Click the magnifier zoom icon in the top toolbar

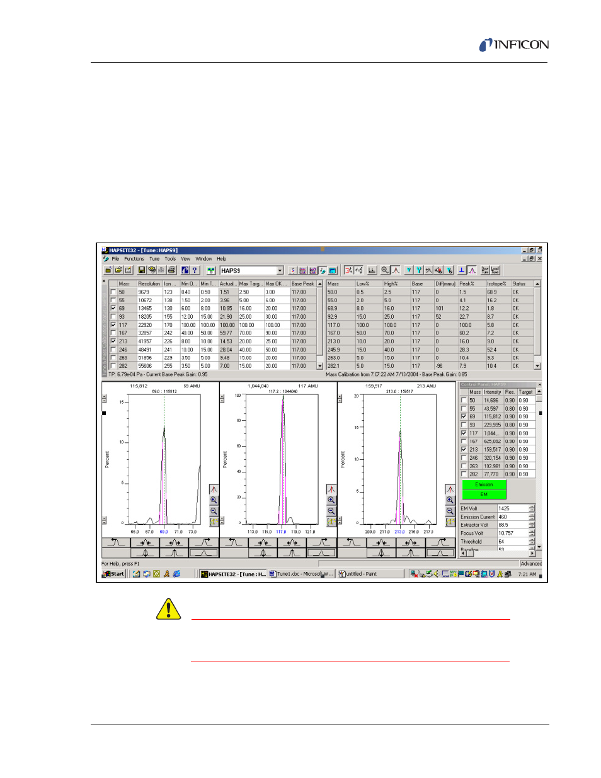(x=385, y=270)
